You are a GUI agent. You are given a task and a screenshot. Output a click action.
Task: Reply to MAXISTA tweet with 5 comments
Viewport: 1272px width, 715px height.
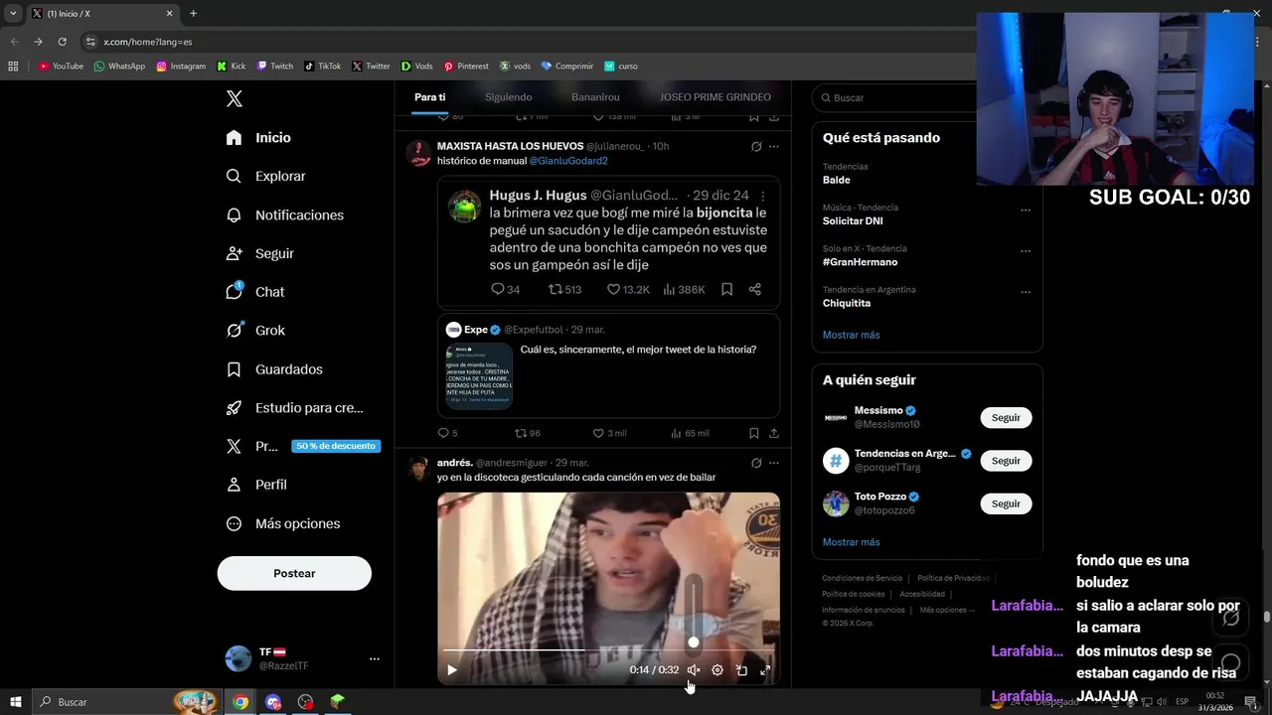(x=447, y=433)
